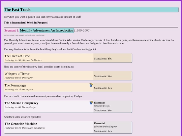Click 'Essential' label on Genocide Machine card

coord(99,123)
